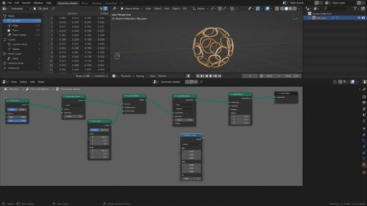
Task: Open the 3D viewport Object menu
Action: 176,9
